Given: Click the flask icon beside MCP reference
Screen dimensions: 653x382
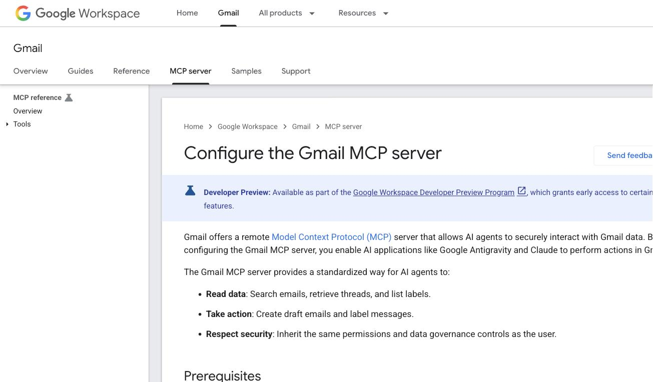Looking at the screenshot, I should point(69,97).
